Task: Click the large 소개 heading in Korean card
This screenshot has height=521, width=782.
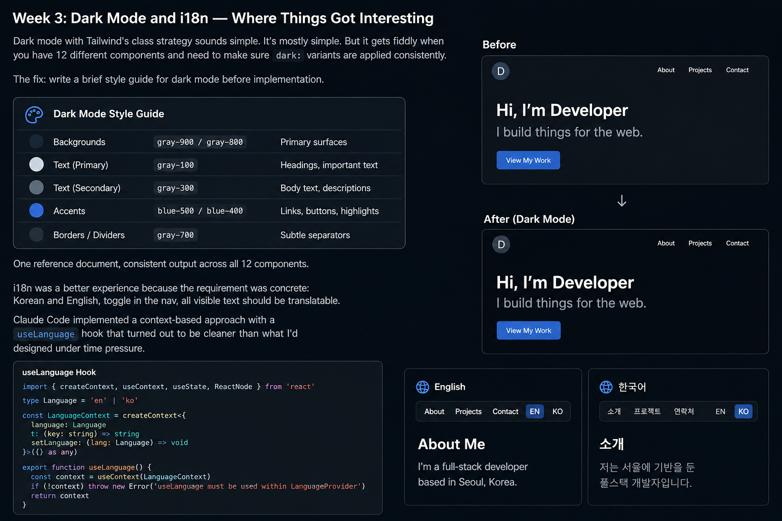Action: 611,444
